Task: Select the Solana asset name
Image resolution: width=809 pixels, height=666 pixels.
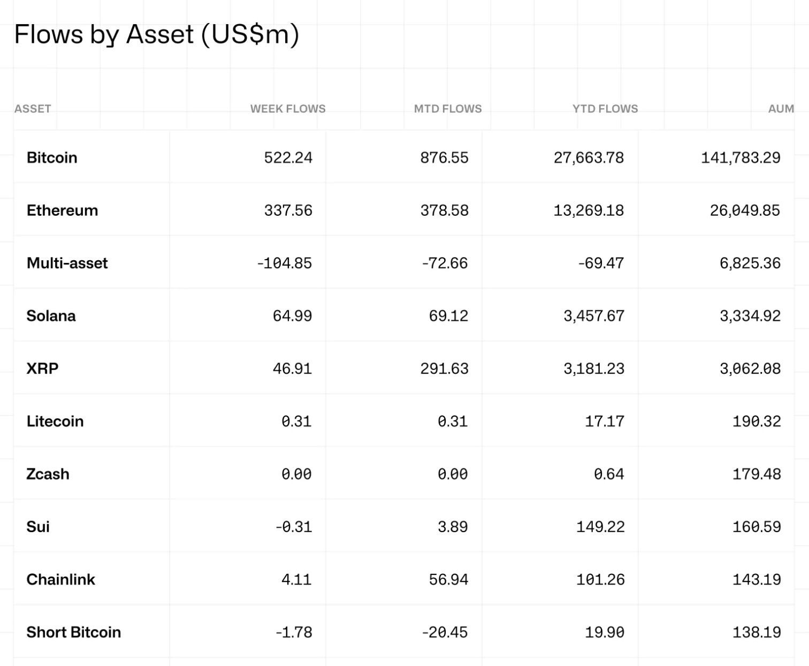Action: tap(51, 316)
